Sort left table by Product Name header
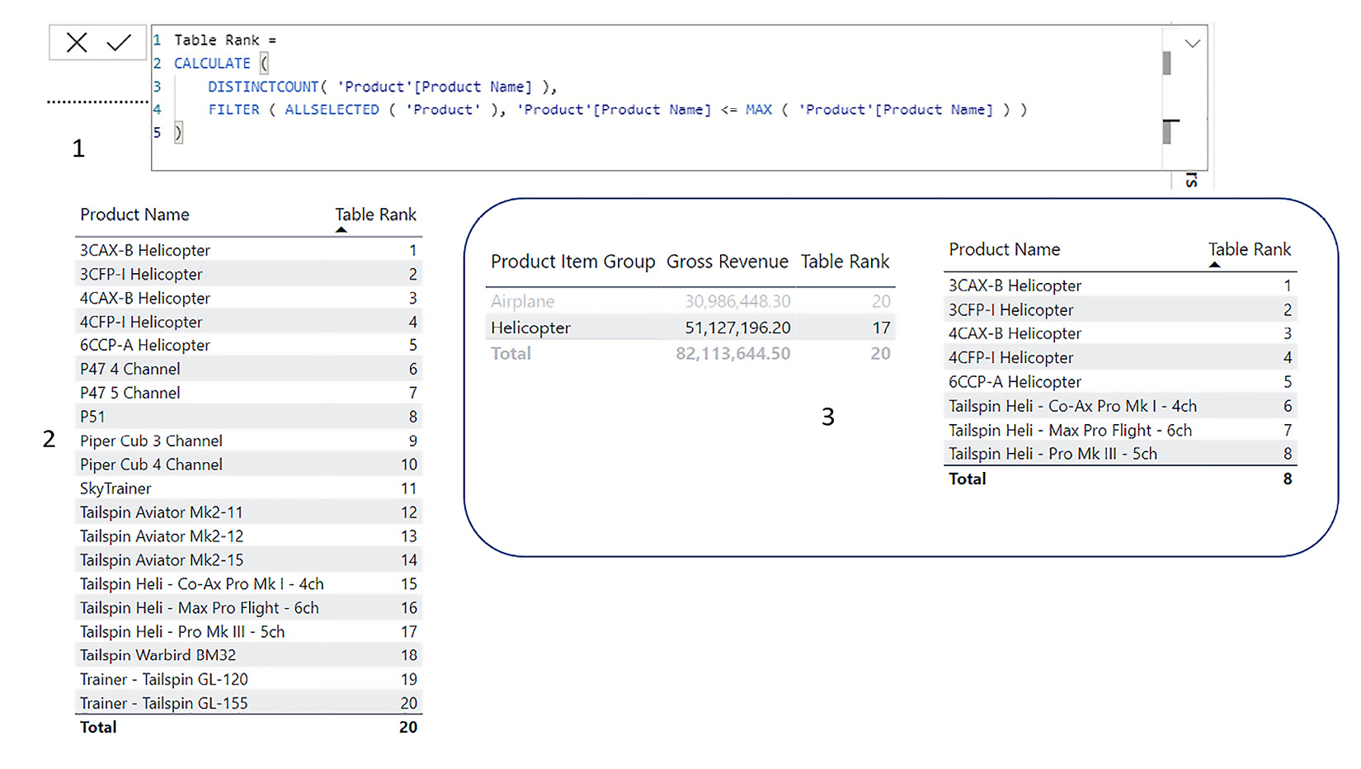1361x769 pixels. click(x=134, y=215)
